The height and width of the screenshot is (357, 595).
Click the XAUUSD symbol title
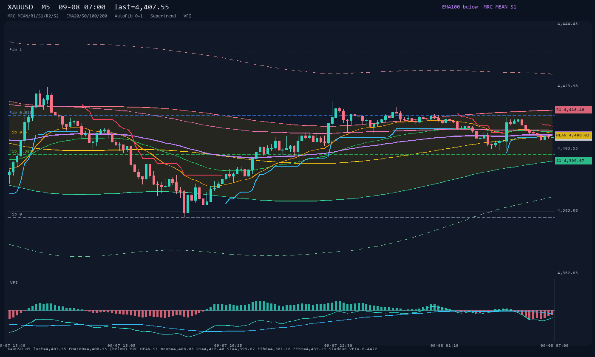20,7
